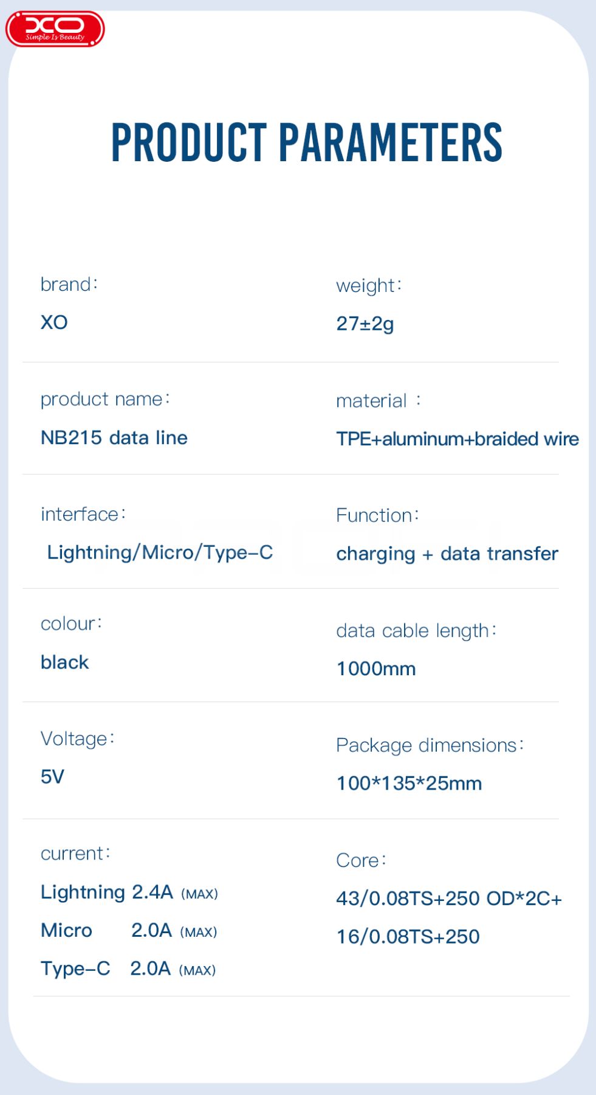Click the Package dimensions label
Viewport: 596px width, 1095px height.
[430, 745]
